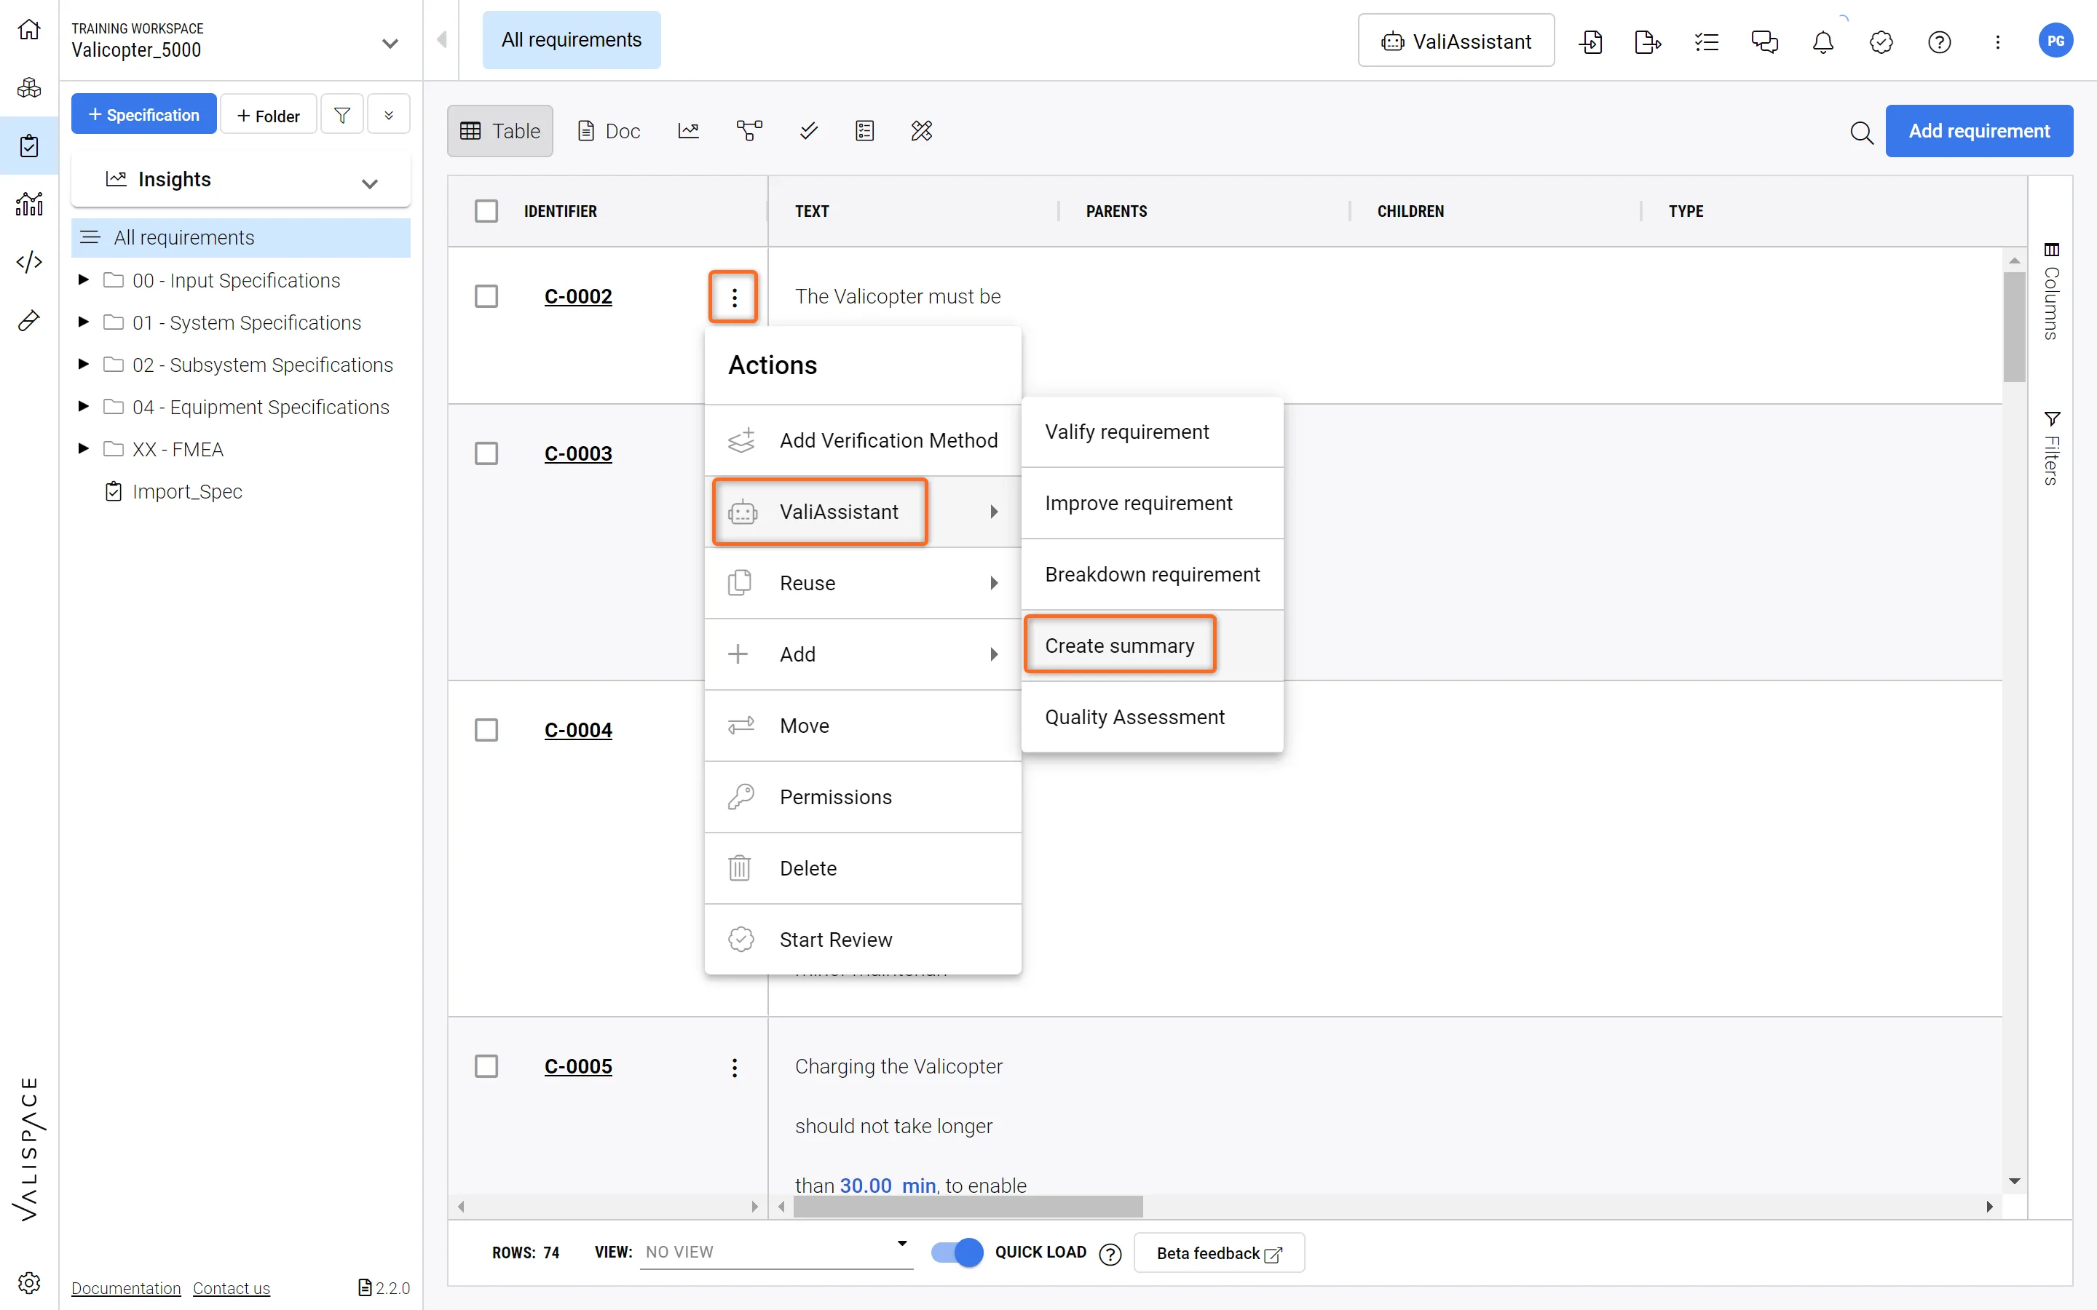Open the settings gear in sidebar
Image resolution: width=2097 pixels, height=1310 pixels.
28,1282
